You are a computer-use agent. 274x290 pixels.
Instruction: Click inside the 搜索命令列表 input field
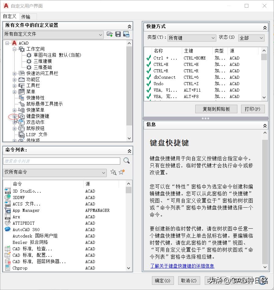(x=61, y=161)
